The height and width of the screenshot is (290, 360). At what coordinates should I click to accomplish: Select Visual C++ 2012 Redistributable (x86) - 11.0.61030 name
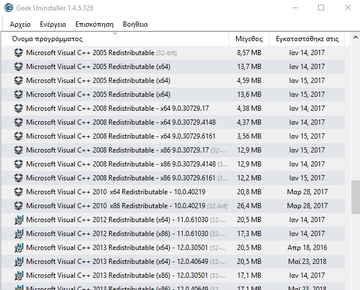[x=126, y=234]
